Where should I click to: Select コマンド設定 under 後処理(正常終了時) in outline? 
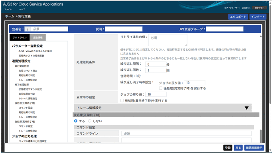coord(26,108)
